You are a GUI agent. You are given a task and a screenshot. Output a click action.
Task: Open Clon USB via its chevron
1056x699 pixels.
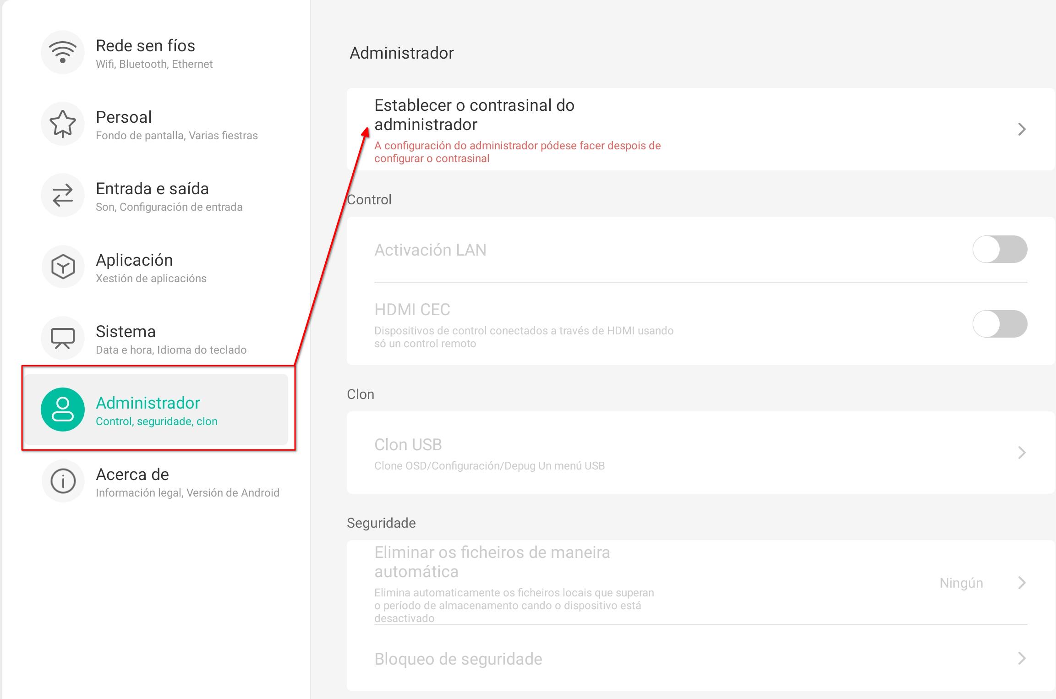(1022, 453)
